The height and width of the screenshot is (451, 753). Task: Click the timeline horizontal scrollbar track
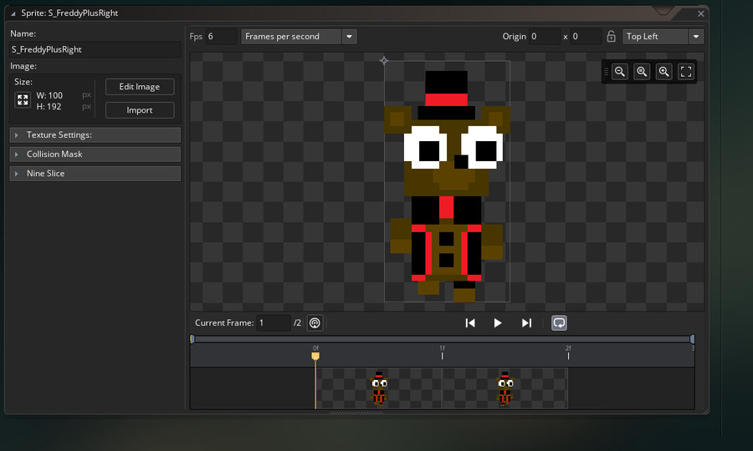(442, 339)
